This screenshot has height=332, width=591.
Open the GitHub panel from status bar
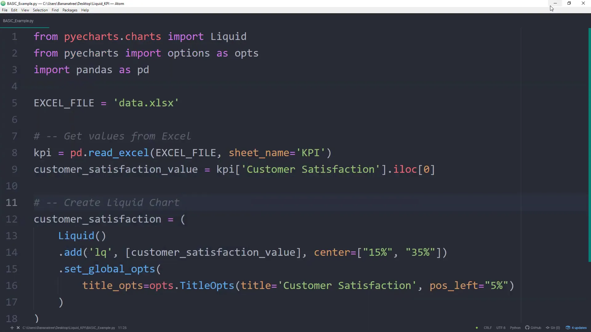tap(533, 328)
